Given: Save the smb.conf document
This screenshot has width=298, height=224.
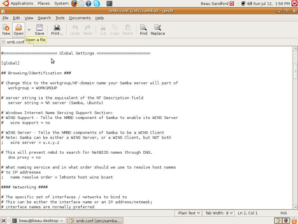Looking at the screenshot, I should point(40,29).
